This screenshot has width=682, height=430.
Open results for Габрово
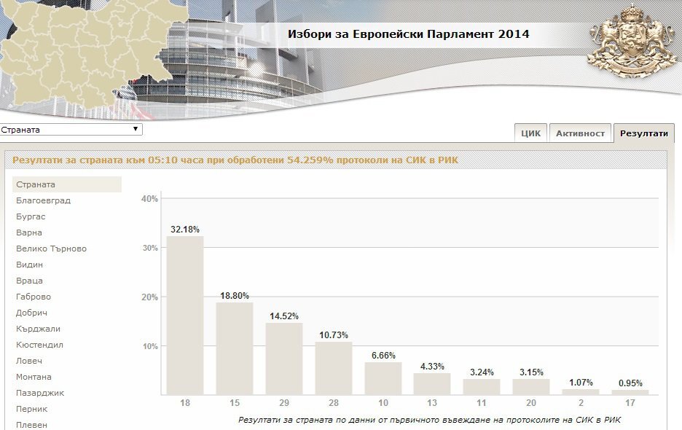click(34, 297)
